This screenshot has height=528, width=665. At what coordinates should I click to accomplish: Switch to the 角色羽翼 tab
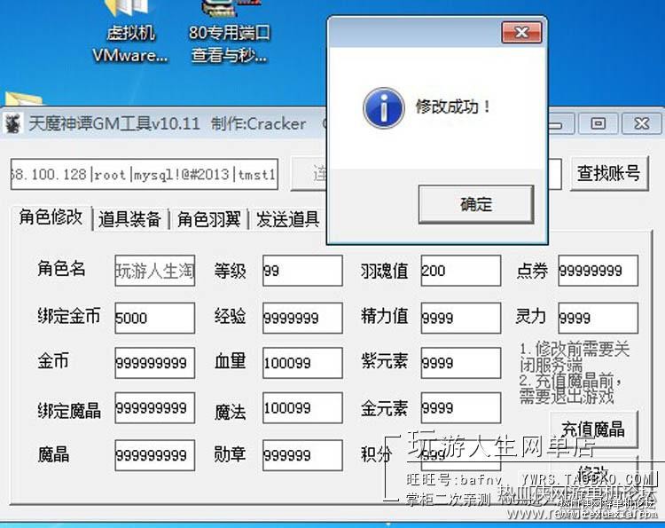208,219
